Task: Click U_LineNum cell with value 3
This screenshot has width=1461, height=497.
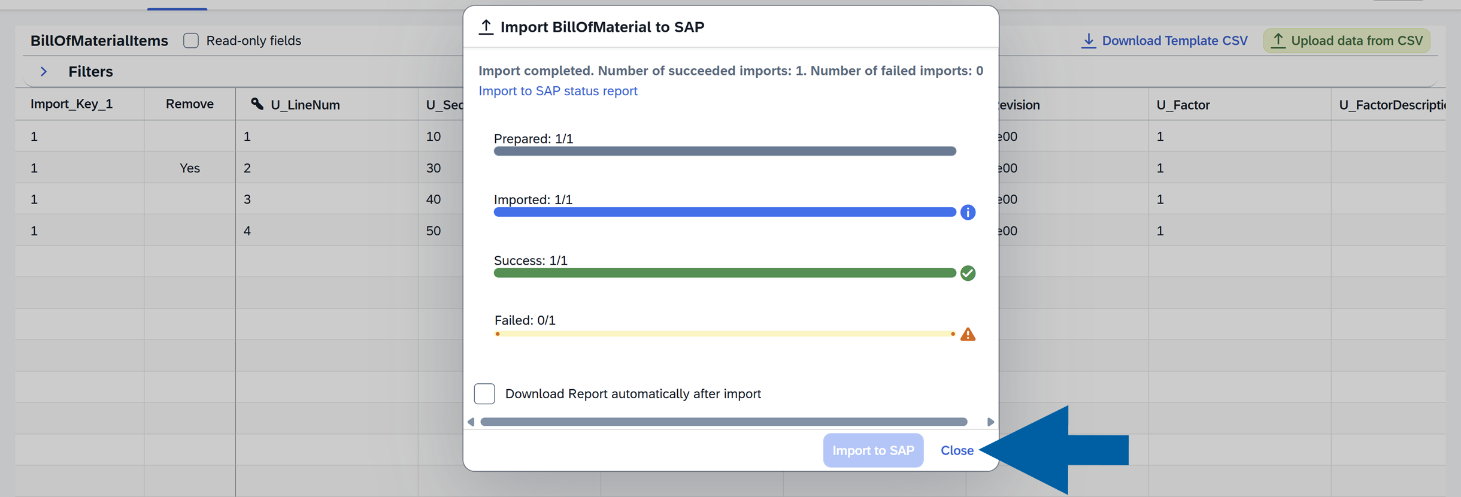Action: (x=326, y=199)
